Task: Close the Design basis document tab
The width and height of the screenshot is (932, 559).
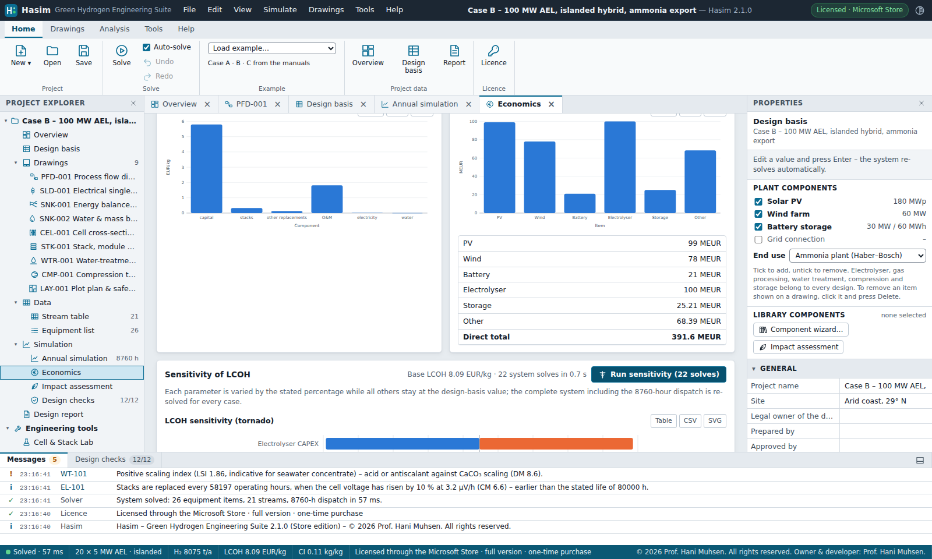Action: pyautogui.click(x=363, y=104)
